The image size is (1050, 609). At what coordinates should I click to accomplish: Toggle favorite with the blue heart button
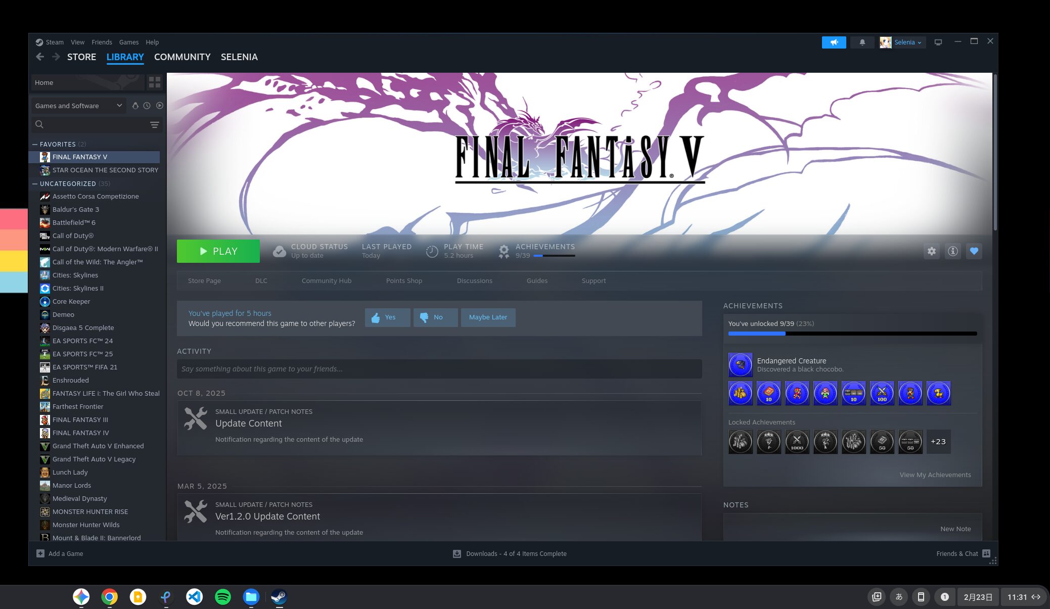pos(974,251)
